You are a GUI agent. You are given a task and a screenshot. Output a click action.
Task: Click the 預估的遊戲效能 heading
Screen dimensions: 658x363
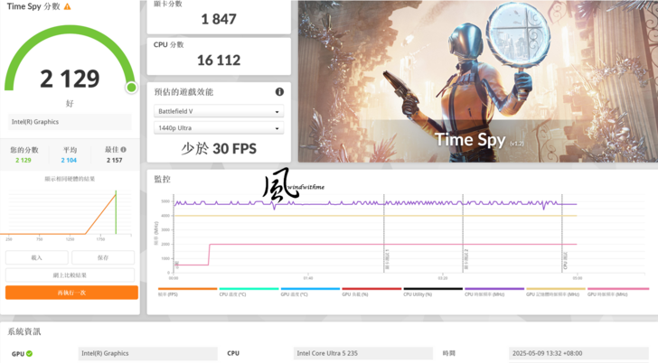[183, 92]
